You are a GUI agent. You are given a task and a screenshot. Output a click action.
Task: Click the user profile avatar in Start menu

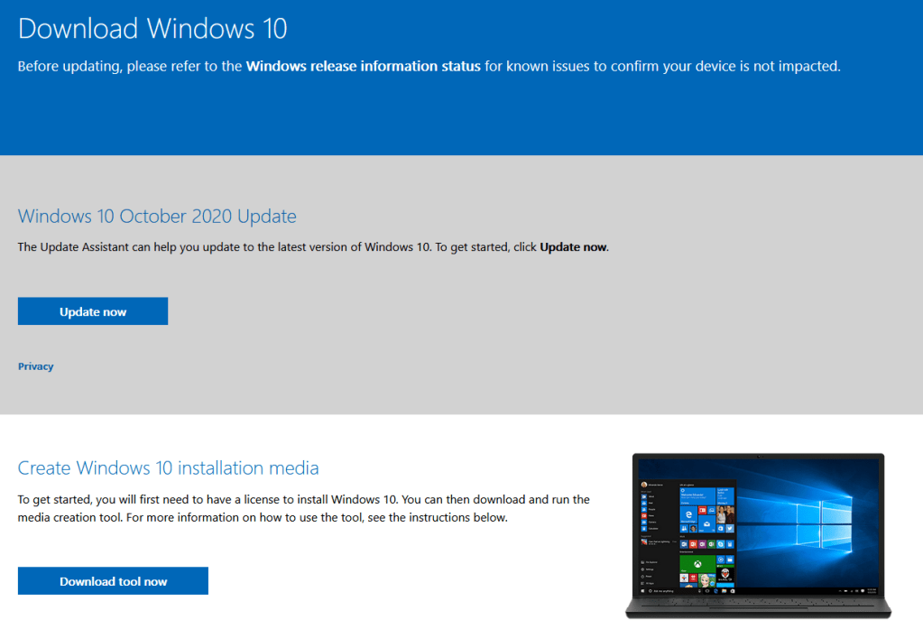click(x=644, y=485)
